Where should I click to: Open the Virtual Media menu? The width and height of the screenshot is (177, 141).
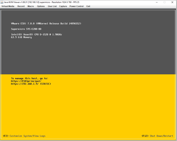8,6
